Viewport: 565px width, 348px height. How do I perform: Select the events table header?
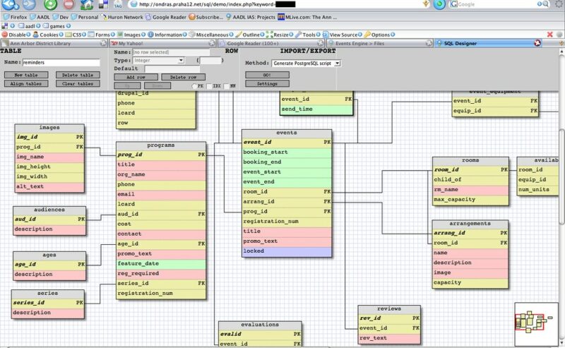pyautogui.click(x=287, y=133)
